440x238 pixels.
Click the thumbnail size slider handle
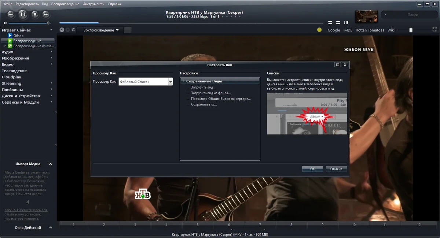coord(411,30)
